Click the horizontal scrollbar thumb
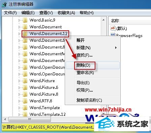 pos(30,119)
